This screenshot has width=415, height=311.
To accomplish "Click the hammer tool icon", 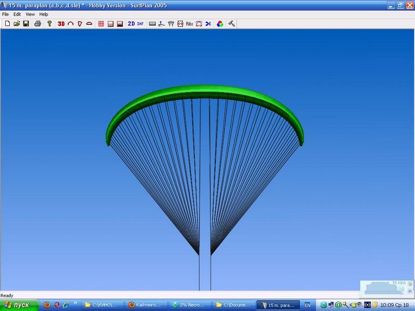I will (232, 24).
